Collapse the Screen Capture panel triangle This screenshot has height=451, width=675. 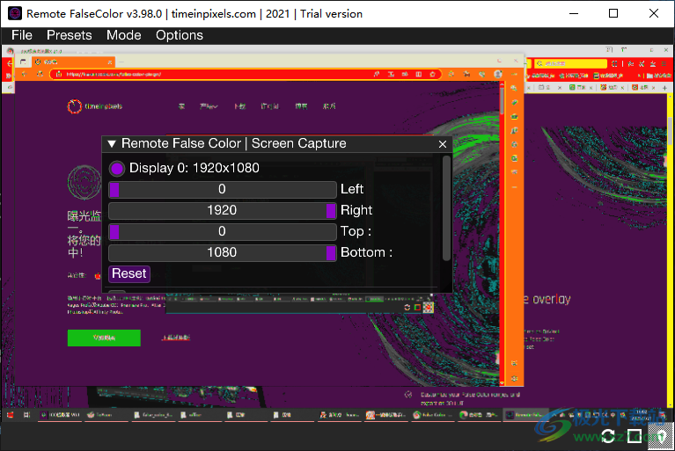112,144
